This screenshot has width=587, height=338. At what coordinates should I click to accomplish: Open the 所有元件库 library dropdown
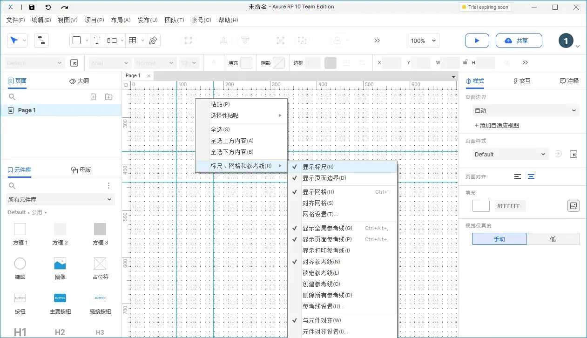pyautogui.click(x=60, y=199)
